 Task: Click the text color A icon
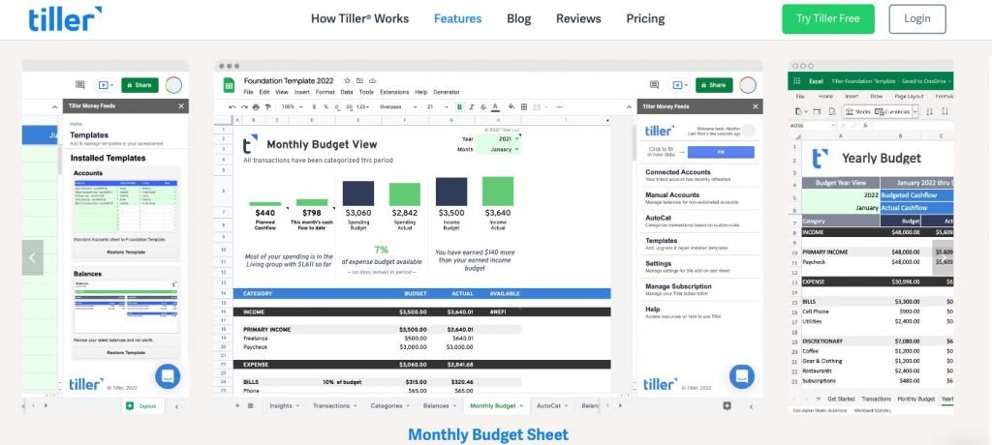pyautogui.click(x=497, y=106)
